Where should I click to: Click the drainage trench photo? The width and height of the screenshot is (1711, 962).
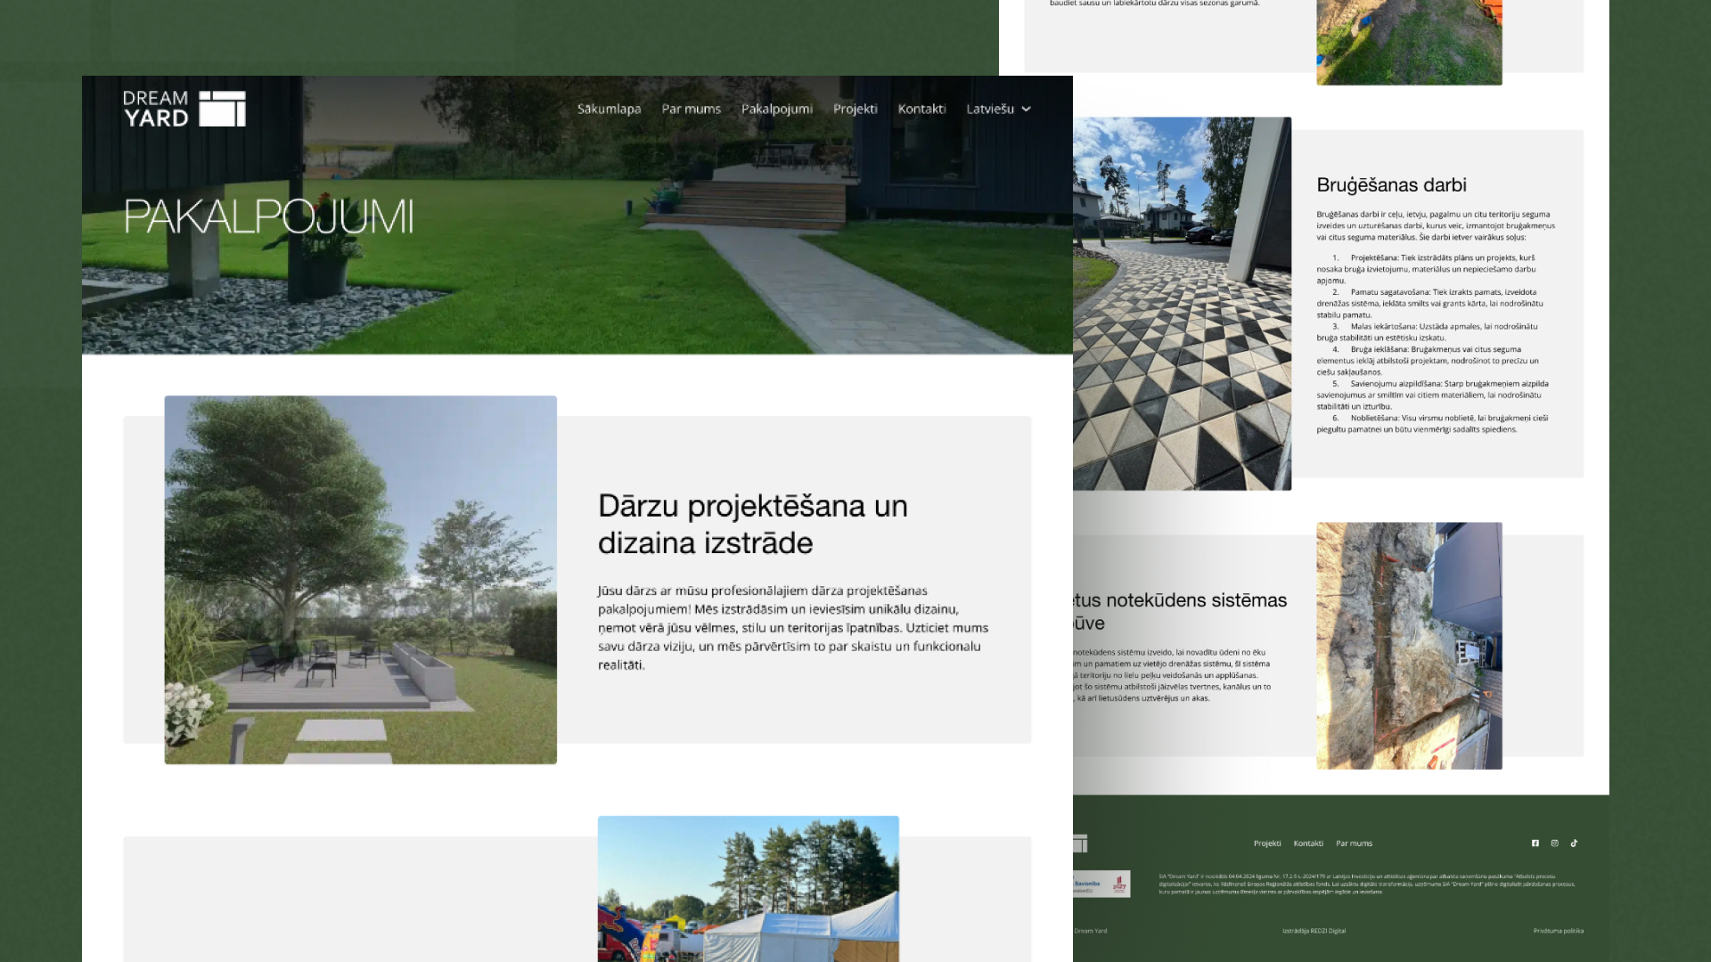[1409, 646]
